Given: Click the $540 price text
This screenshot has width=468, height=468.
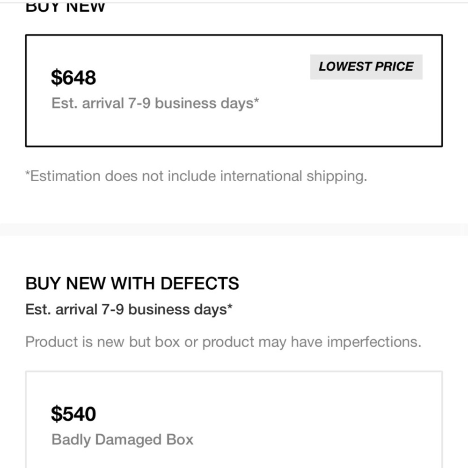Looking at the screenshot, I should pos(73,414).
